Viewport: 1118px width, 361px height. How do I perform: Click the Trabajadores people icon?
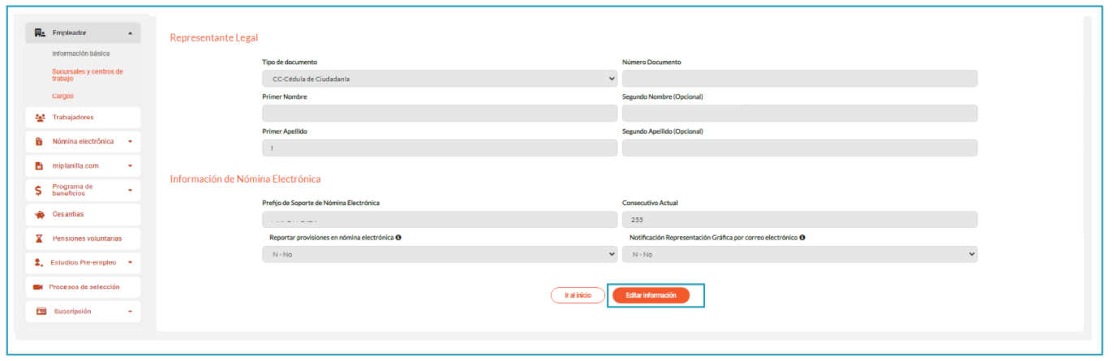[40, 118]
